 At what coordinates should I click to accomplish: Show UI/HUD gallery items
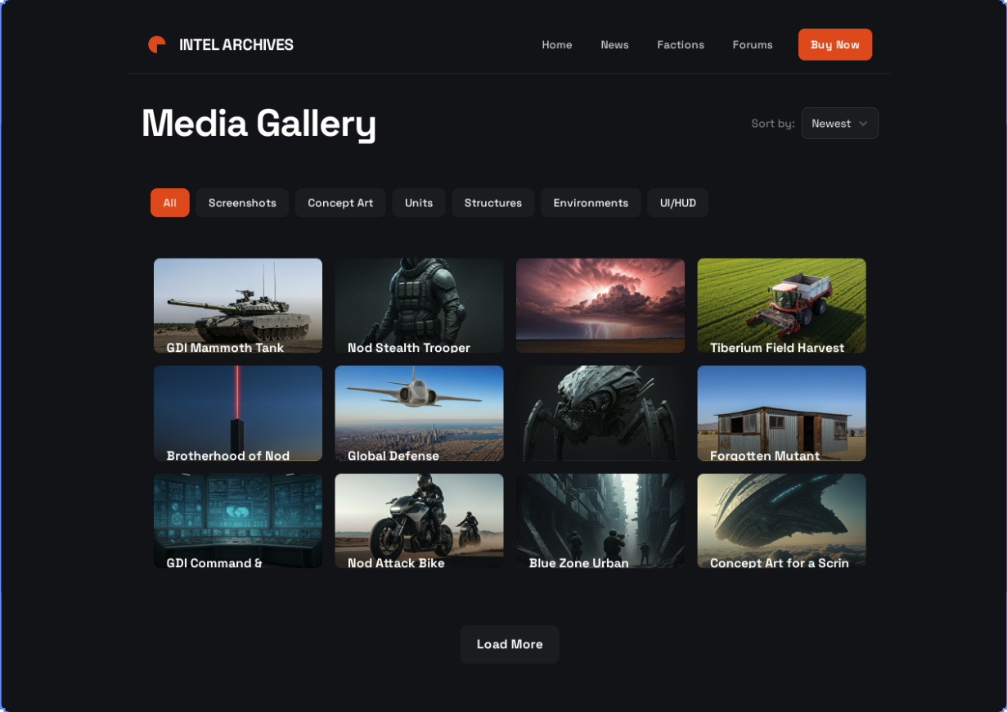(677, 202)
